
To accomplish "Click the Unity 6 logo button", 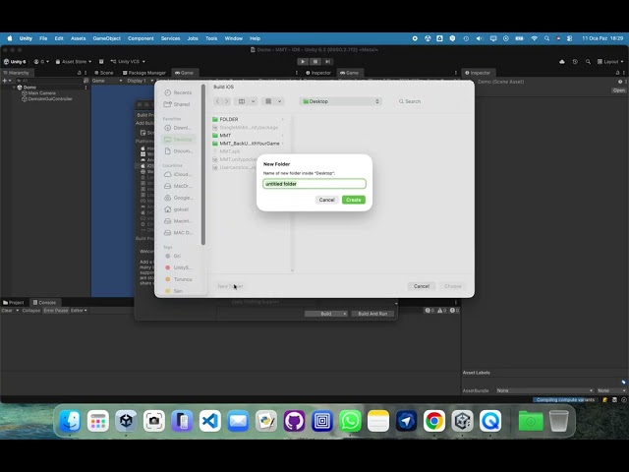I will [x=15, y=61].
